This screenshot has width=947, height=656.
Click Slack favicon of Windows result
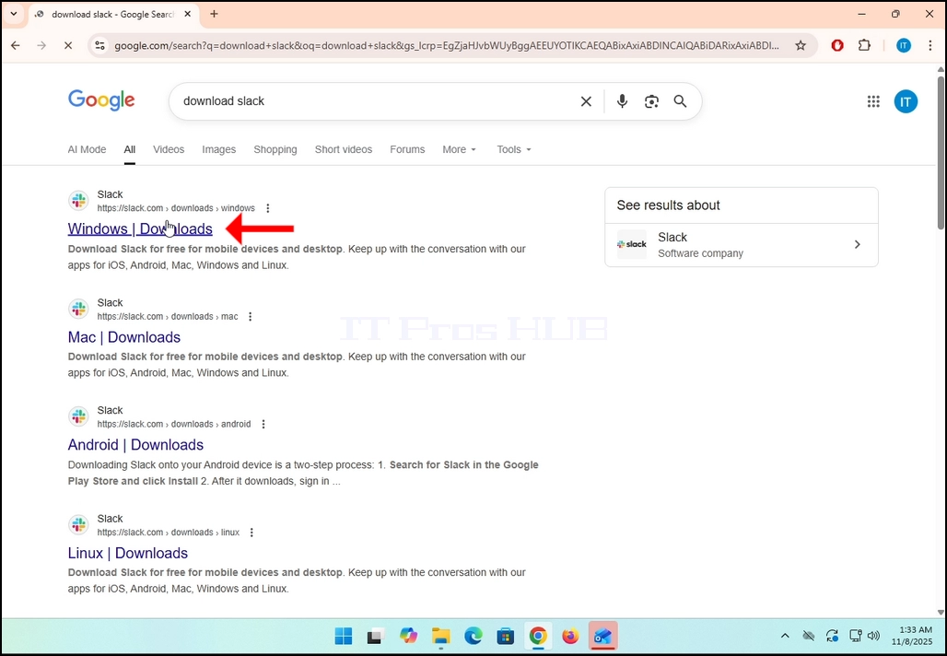pos(78,201)
